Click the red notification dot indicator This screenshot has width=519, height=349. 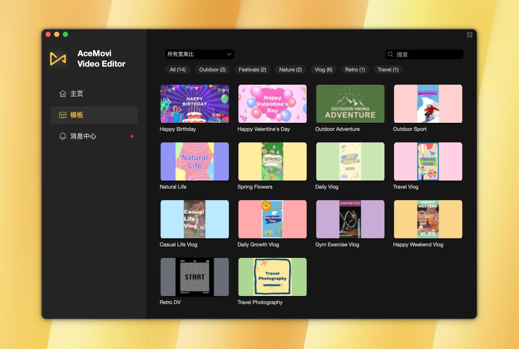point(132,136)
